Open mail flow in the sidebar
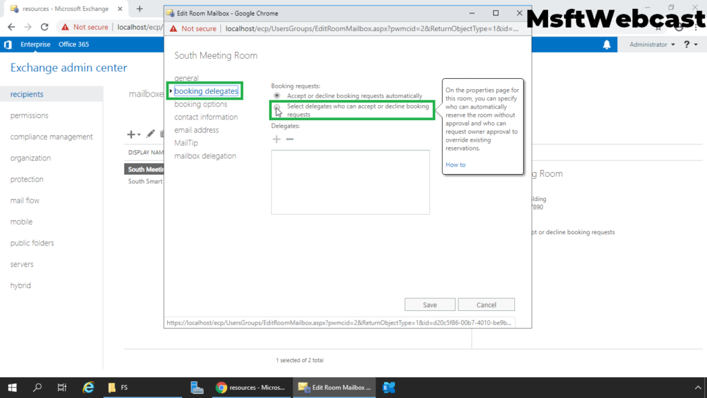The height and width of the screenshot is (398, 707). (25, 200)
